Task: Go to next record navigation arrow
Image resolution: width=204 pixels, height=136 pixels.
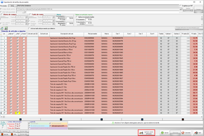Action: [x=101, y=119]
